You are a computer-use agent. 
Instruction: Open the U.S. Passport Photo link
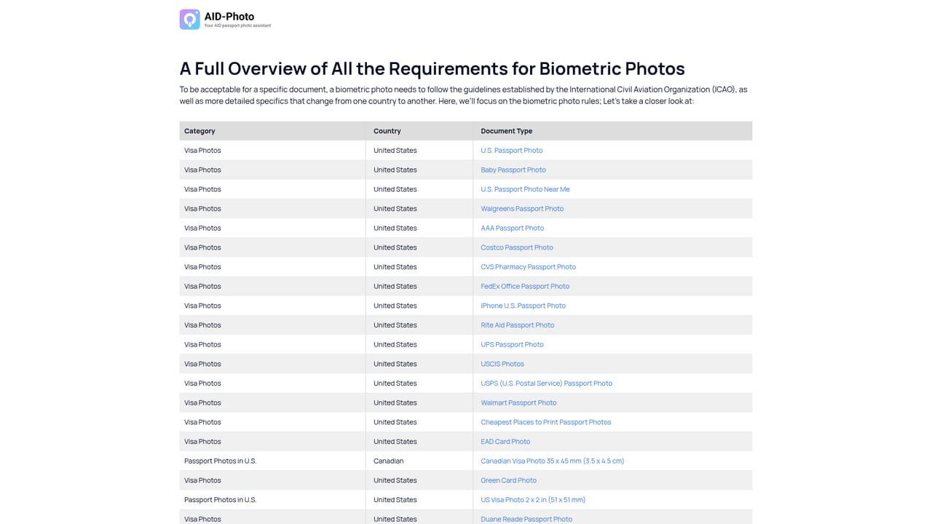pyautogui.click(x=511, y=151)
